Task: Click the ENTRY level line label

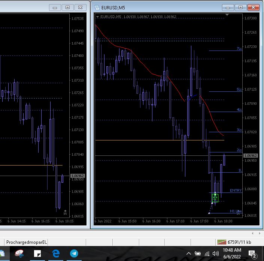Action: click(236, 191)
